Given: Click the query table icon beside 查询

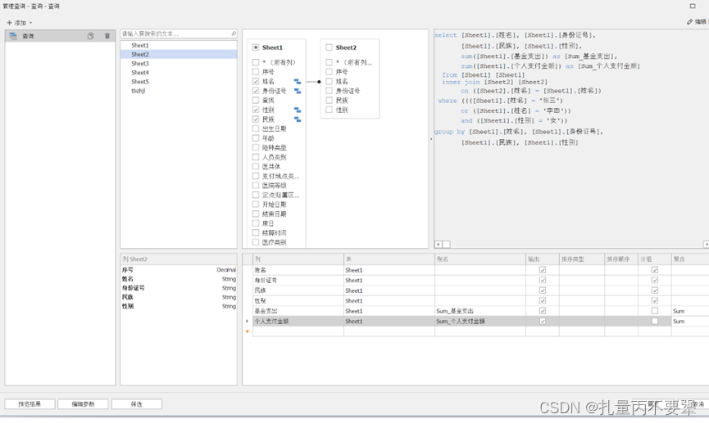Looking at the screenshot, I should (x=13, y=36).
